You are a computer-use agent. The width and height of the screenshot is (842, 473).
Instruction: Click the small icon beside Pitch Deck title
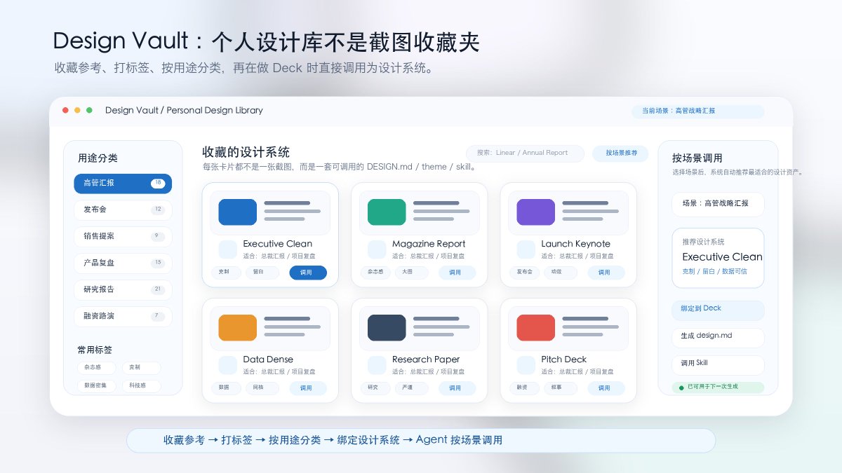click(526, 365)
